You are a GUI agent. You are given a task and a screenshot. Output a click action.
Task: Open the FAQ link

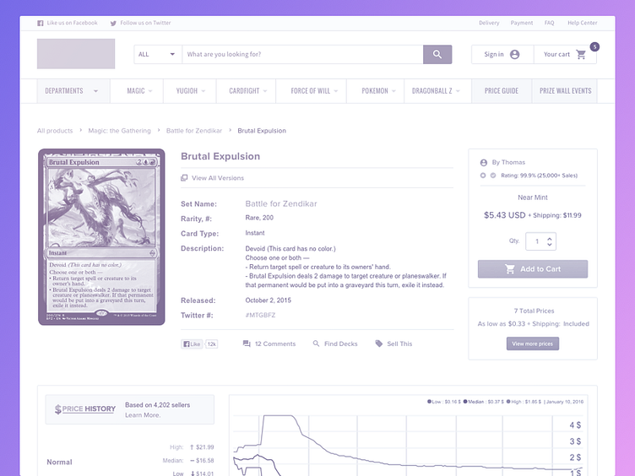[549, 23]
